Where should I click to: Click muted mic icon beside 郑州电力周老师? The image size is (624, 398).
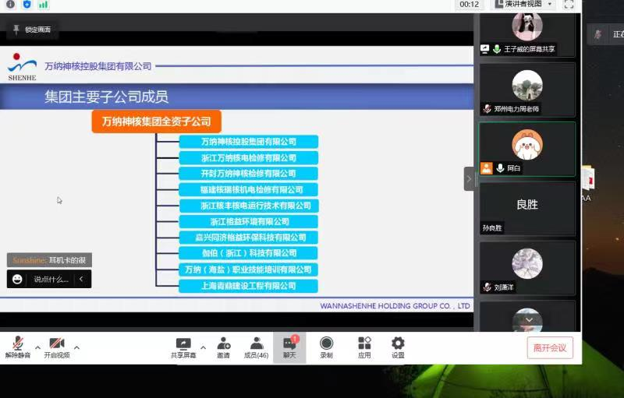[x=487, y=108]
